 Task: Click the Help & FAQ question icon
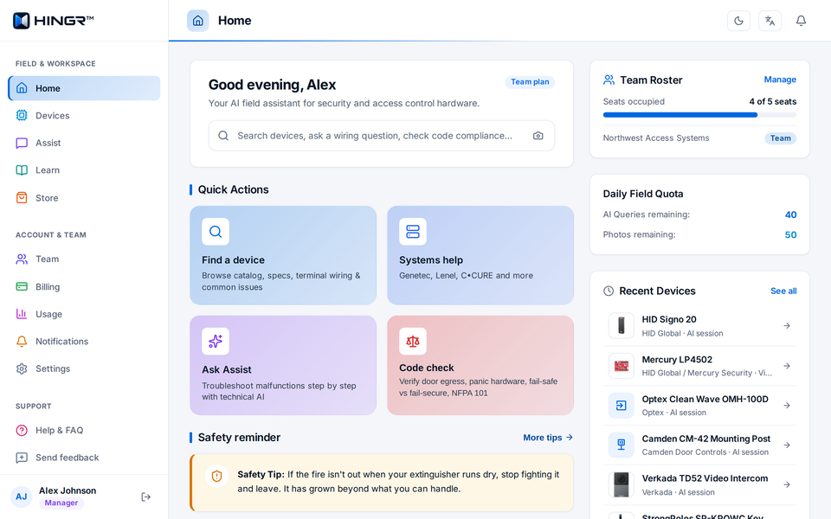22,430
